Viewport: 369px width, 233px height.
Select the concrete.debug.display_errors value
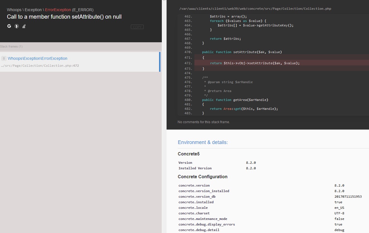(338, 224)
